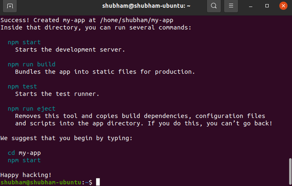The image size is (292, 186).
Task: Click the green shubham@shubham-ubuntu prompt text
Action: tap(42, 182)
